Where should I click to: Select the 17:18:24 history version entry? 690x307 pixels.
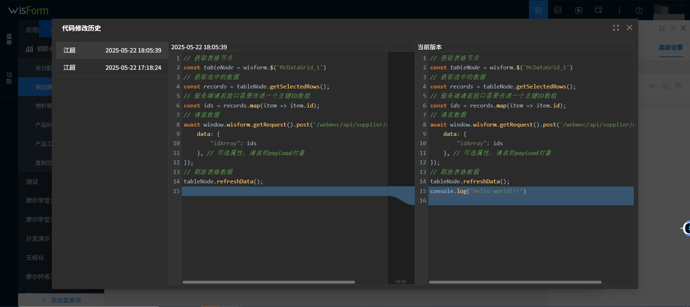click(x=112, y=68)
